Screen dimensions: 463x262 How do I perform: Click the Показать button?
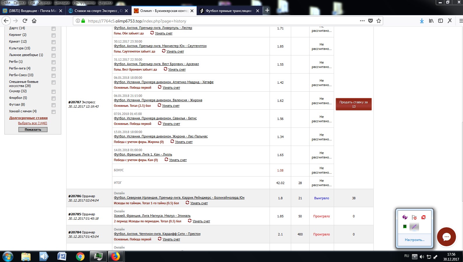pyautogui.click(x=33, y=130)
